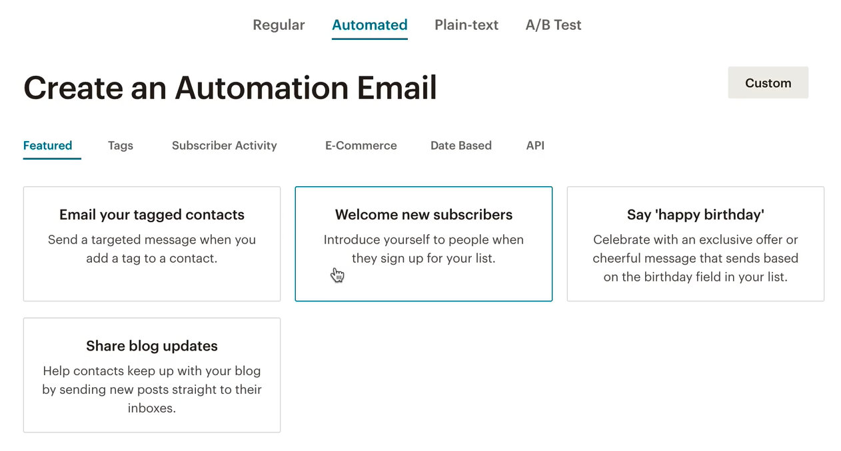Screen dimensions: 841x451
Task: Click 'Introduce yourself to people' description text
Action: 424,249
